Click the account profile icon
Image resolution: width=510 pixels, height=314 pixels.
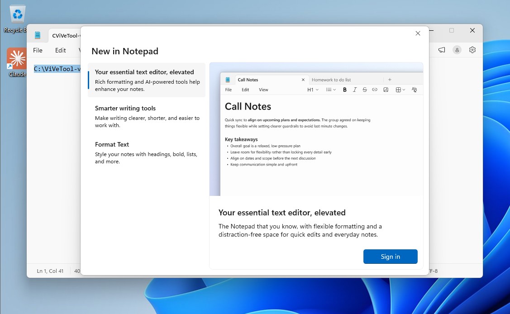click(457, 50)
